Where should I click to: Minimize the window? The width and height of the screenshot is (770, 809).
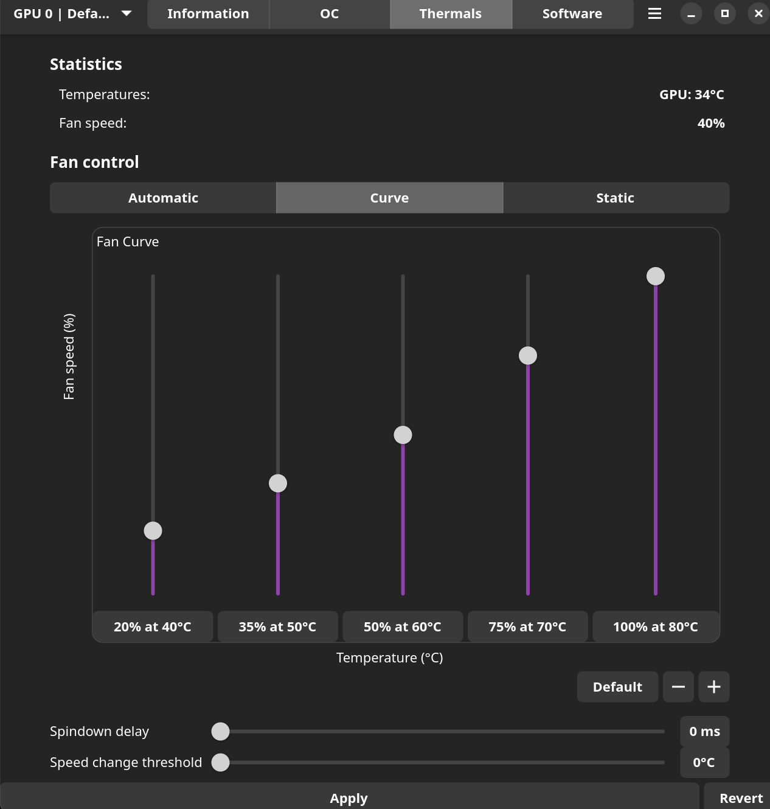pyautogui.click(x=691, y=13)
